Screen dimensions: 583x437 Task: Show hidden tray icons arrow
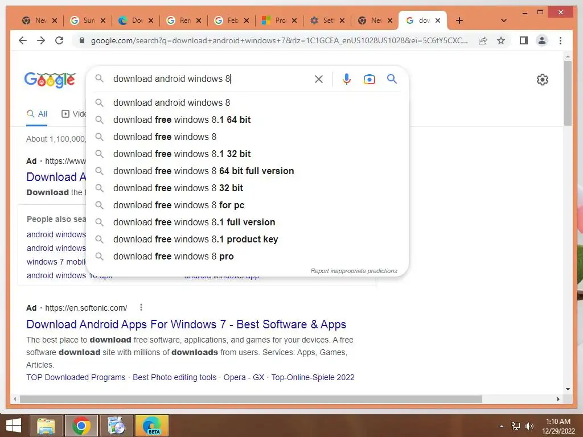coord(502,426)
